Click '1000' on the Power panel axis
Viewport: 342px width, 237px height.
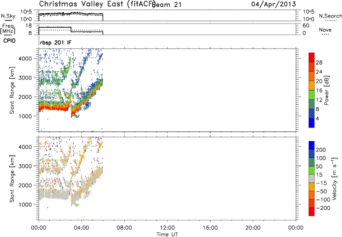tap(25, 116)
